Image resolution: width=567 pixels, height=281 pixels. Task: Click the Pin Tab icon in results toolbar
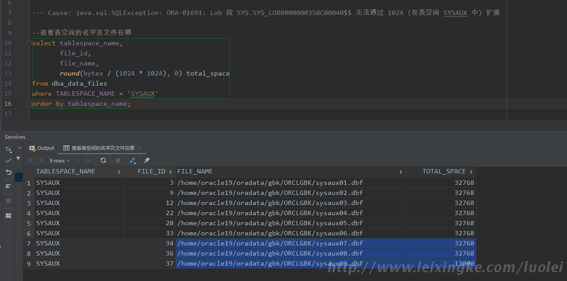[x=147, y=160]
